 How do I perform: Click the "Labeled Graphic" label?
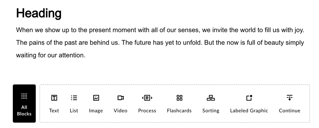249,111
